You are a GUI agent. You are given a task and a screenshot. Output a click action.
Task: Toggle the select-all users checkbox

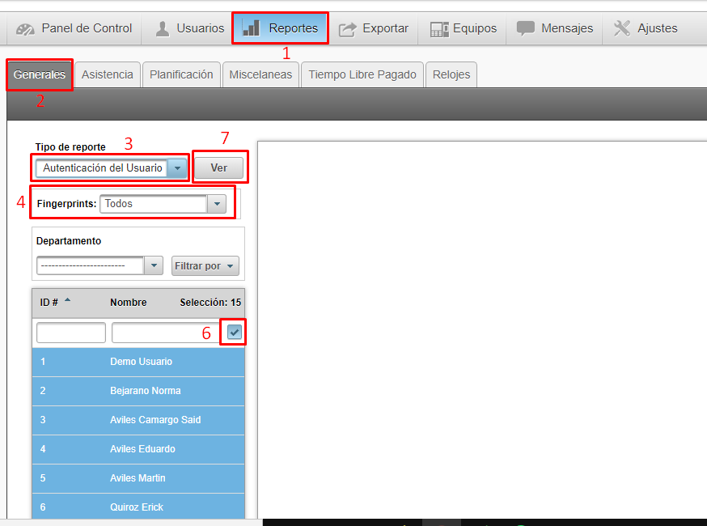pos(235,332)
